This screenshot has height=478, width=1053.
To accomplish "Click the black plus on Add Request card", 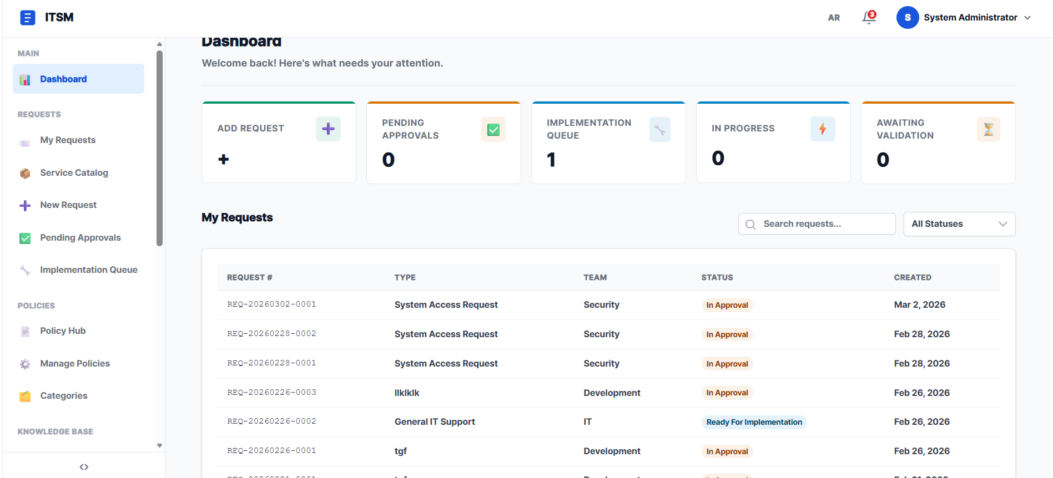I will click(x=224, y=160).
